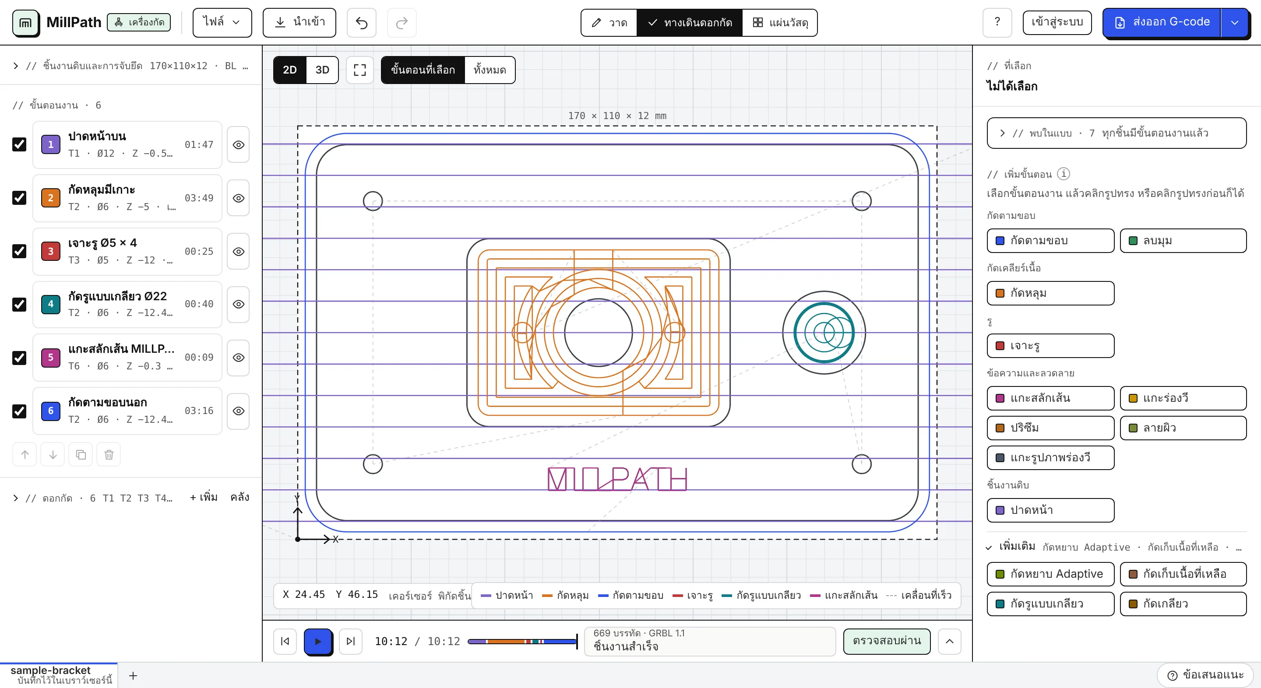This screenshot has width=1261, height=688.
Task: Move selected operation down with arrow icon
Action: pos(53,455)
